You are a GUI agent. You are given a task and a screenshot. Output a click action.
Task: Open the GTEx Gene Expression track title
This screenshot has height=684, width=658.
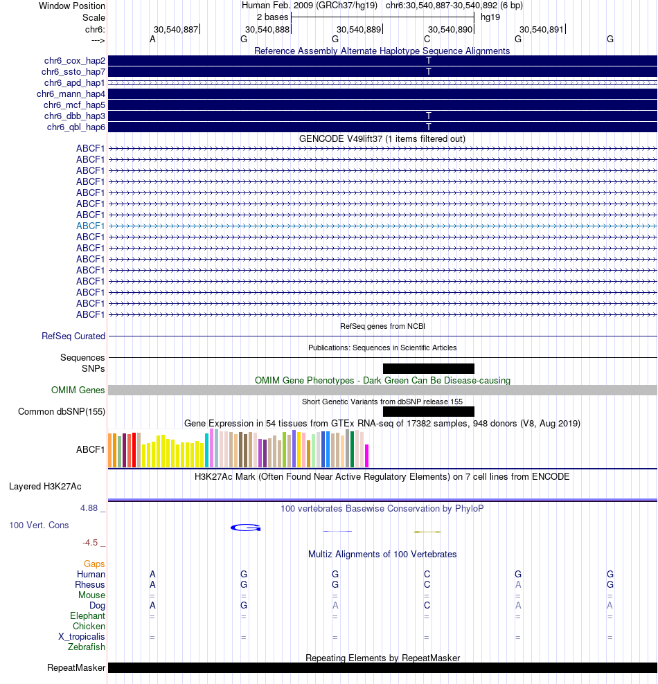[x=382, y=423]
